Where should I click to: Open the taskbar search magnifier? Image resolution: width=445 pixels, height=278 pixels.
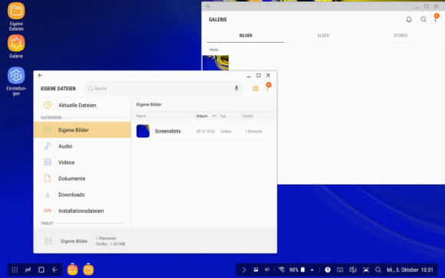coord(378,270)
